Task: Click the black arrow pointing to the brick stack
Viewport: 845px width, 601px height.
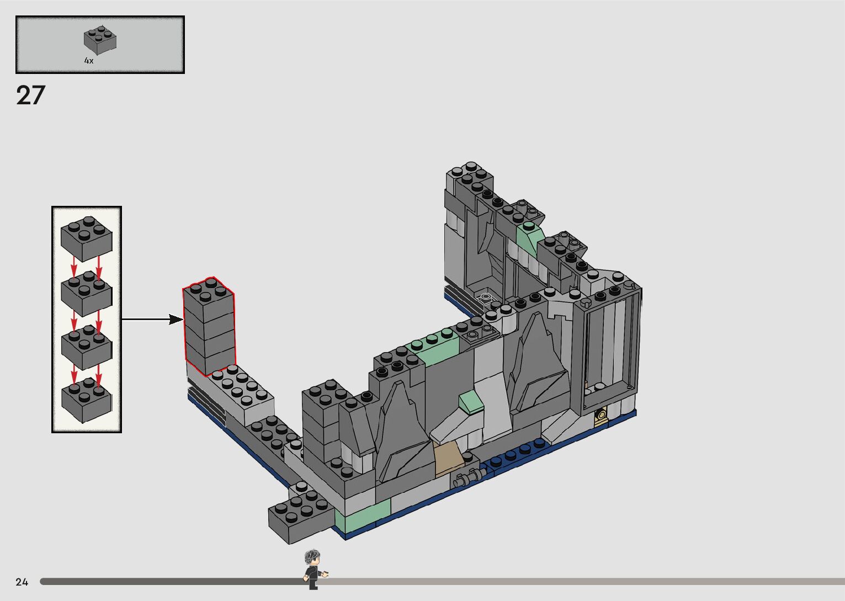Action: pos(152,319)
